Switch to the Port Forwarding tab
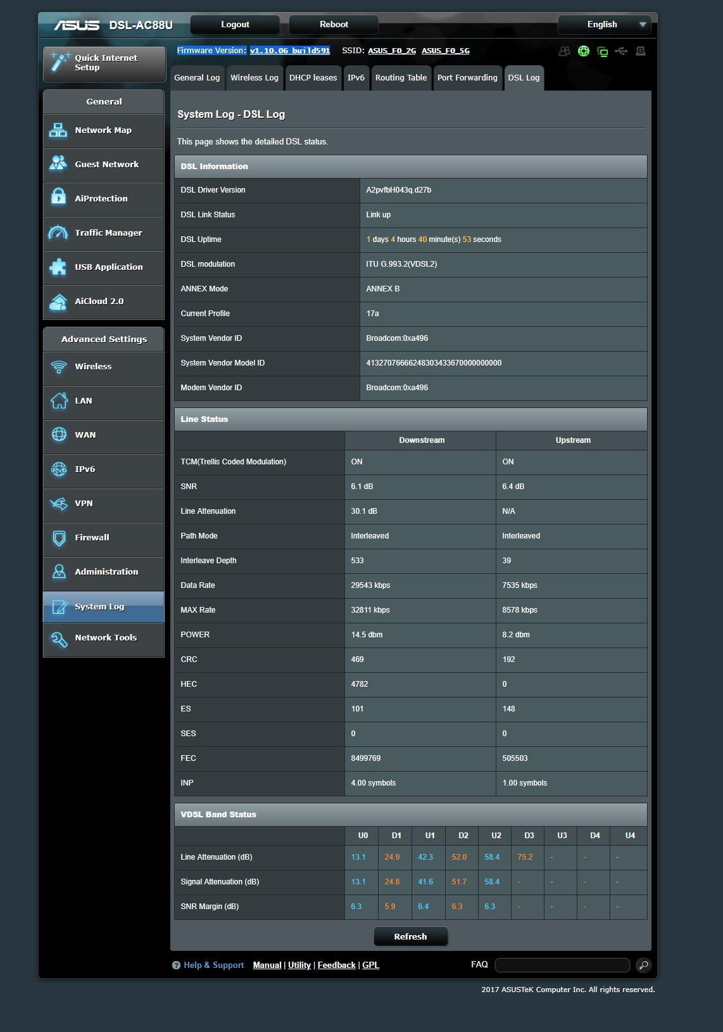This screenshot has width=723, height=1032. click(x=467, y=78)
